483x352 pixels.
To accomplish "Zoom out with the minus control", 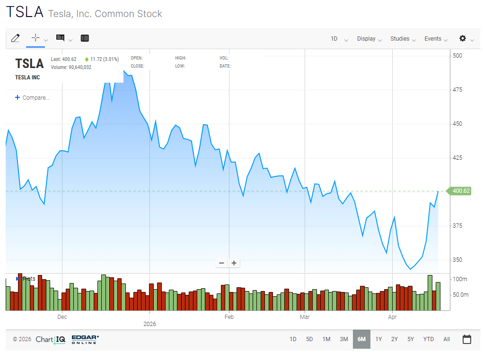I will [221, 263].
